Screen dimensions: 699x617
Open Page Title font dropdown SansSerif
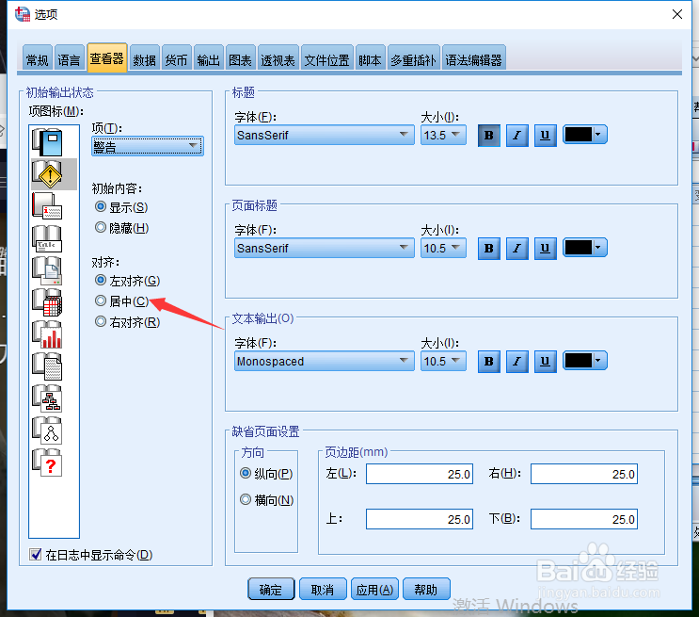324,248
